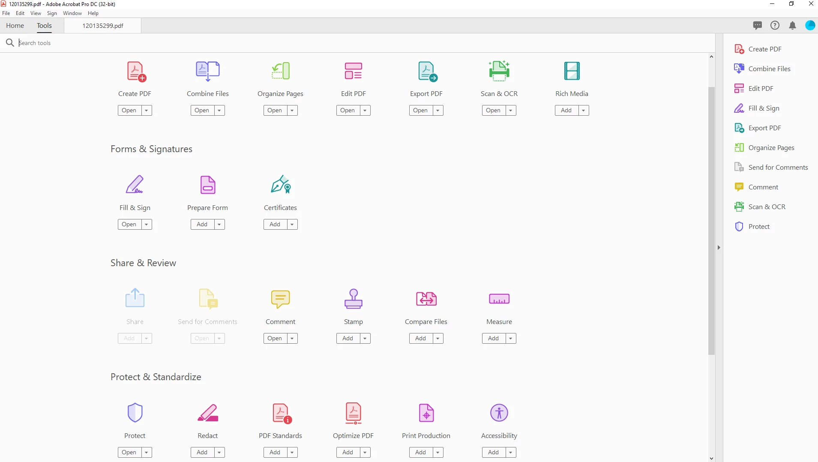The width and height of the screenshot is (818, 462).
Task: Click into the Search tools field
Action: (364, 43)
